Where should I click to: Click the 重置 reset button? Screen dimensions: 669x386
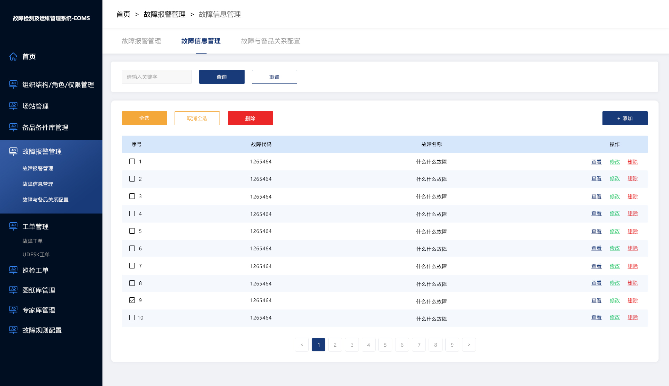point(275,77)
